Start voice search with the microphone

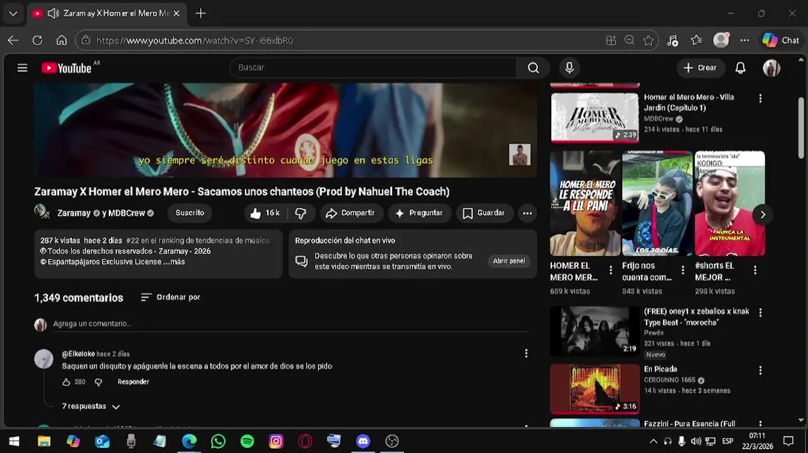tap(570, 68)
